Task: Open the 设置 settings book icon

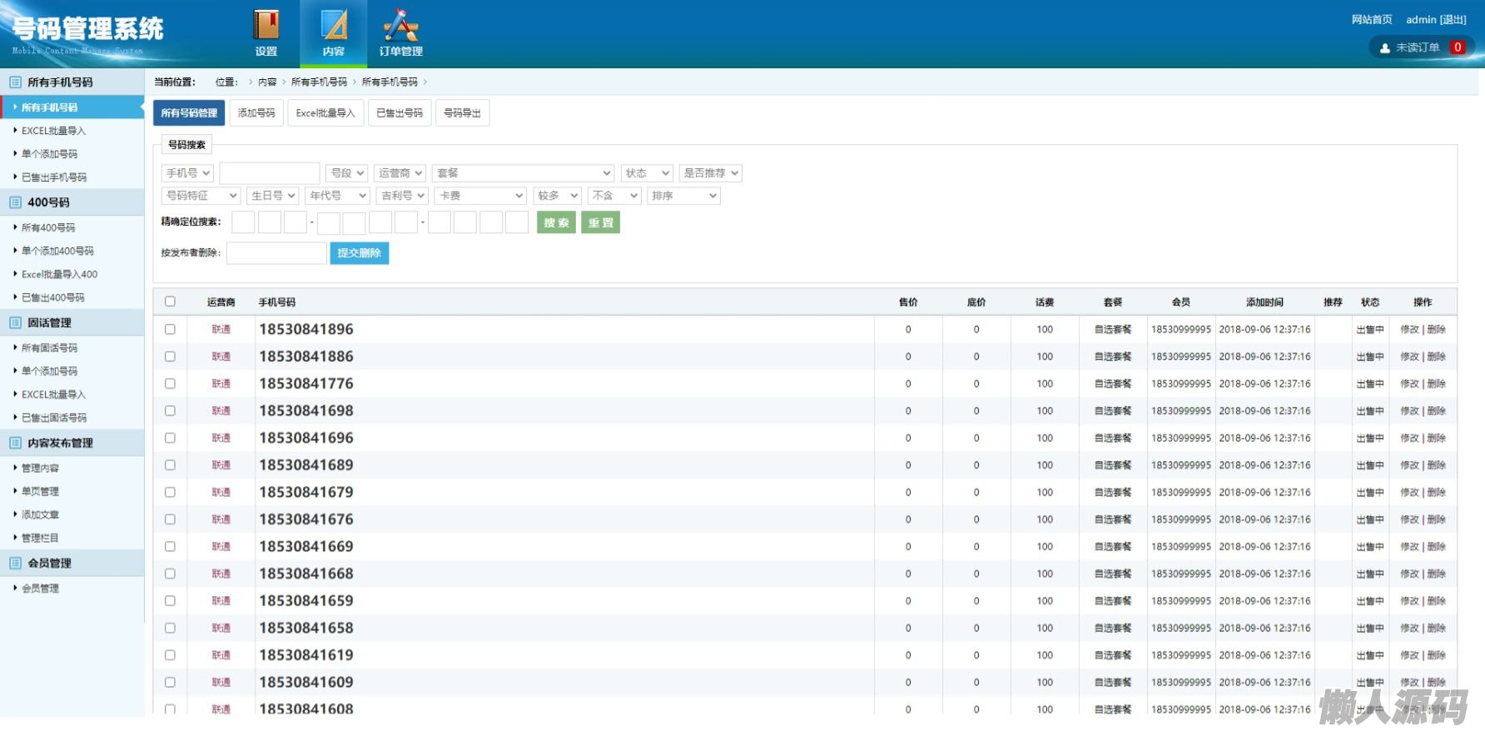Action: [266, 26]
